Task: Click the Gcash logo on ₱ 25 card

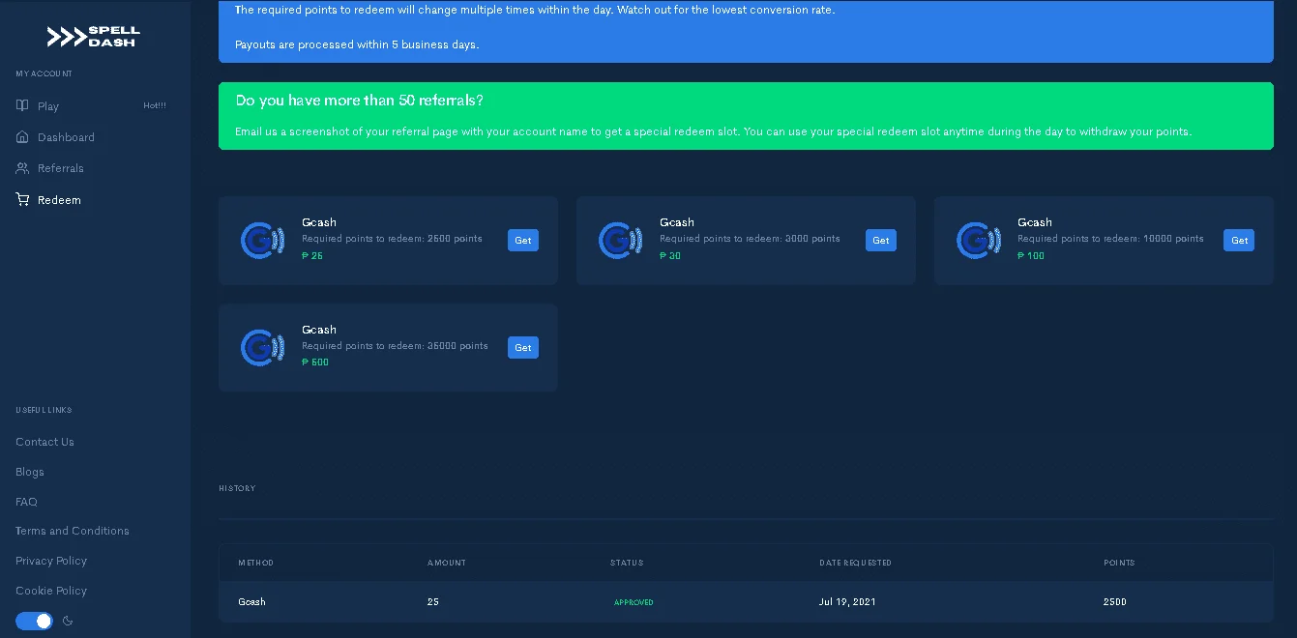Action: tap(262, 241)
